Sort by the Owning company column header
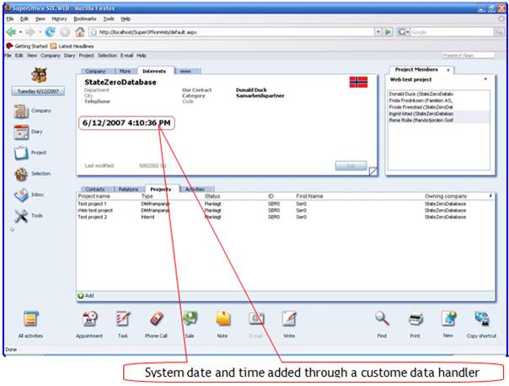The image size is (509, 386). tap(446, 196)
